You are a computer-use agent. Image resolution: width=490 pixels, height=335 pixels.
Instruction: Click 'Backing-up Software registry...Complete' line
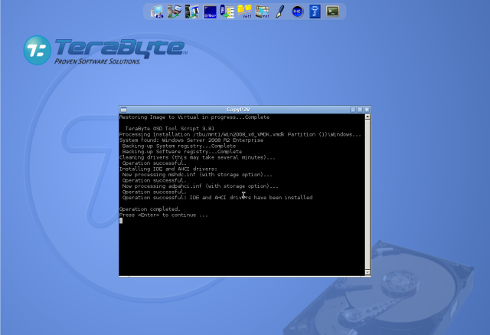tap(182, 152)
